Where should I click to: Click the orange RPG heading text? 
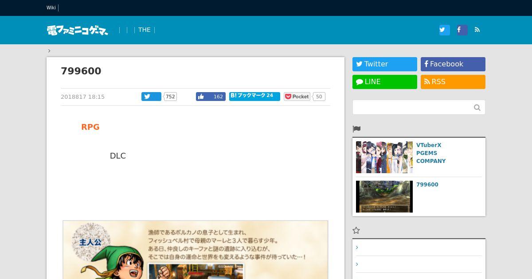90,127
